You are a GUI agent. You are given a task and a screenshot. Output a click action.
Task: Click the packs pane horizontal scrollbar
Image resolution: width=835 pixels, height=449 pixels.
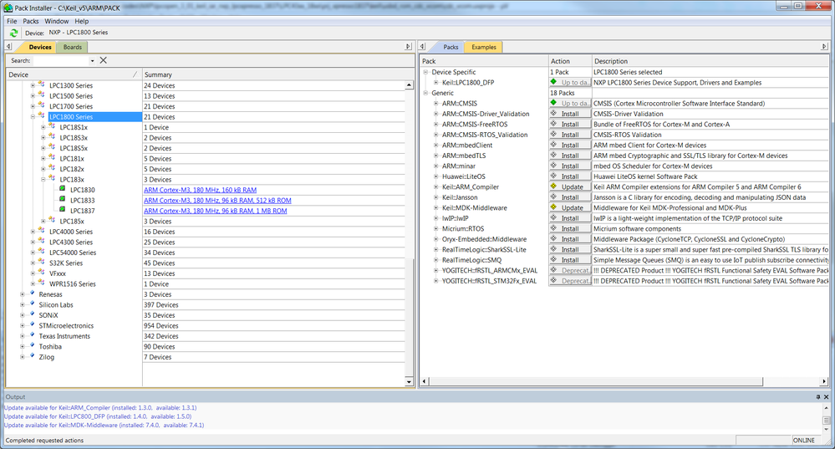click(597, 381)
